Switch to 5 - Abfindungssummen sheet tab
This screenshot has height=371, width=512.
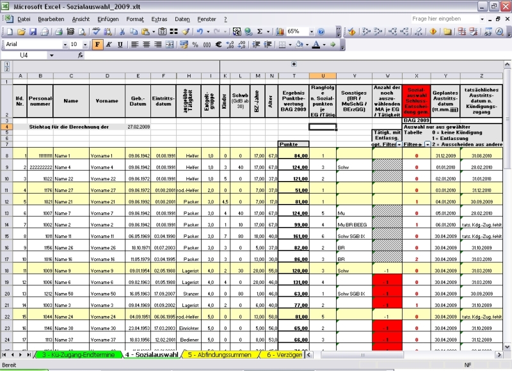point(220,354)
